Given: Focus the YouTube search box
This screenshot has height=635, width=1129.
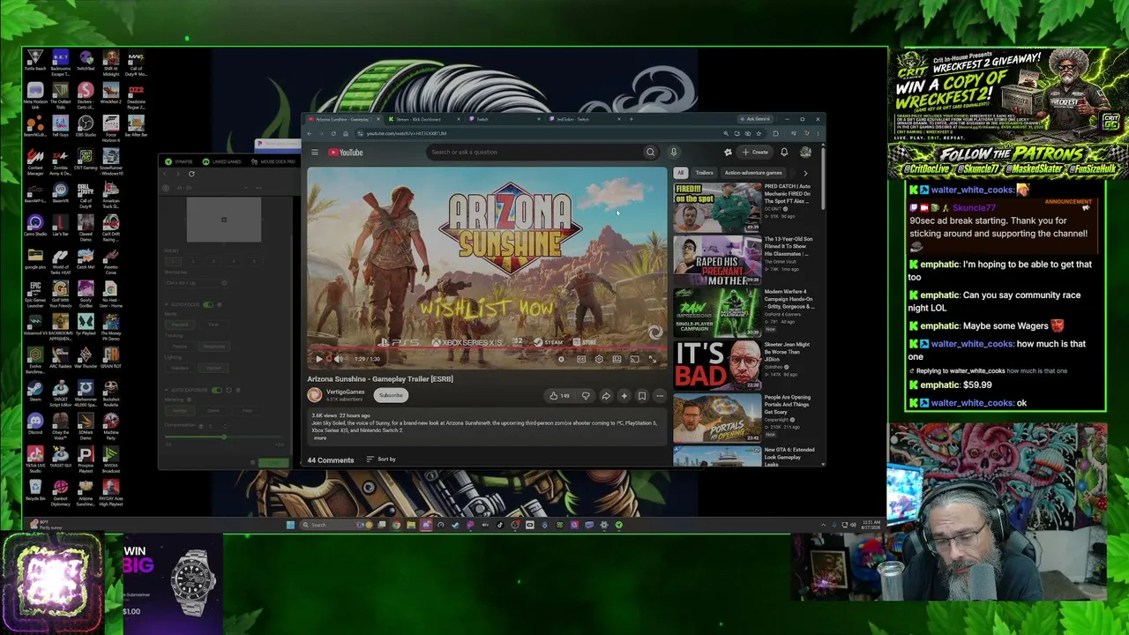Looking at the screenshot, I should [x=535, y=152].
